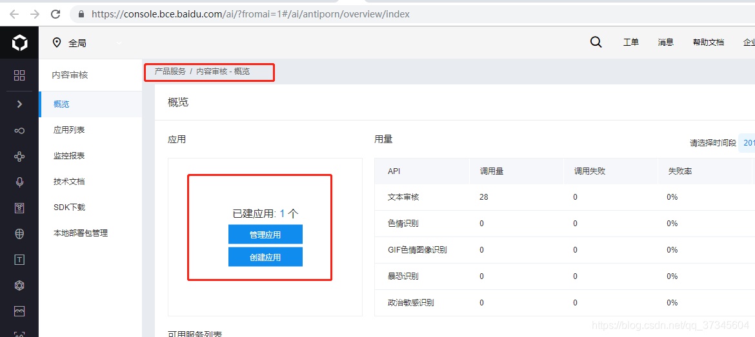
Task: Open SDK下载 in the side menu
Action: click(69, 207)
